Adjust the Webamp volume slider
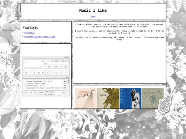Screen dimensions: 186x139 (46, 67)
